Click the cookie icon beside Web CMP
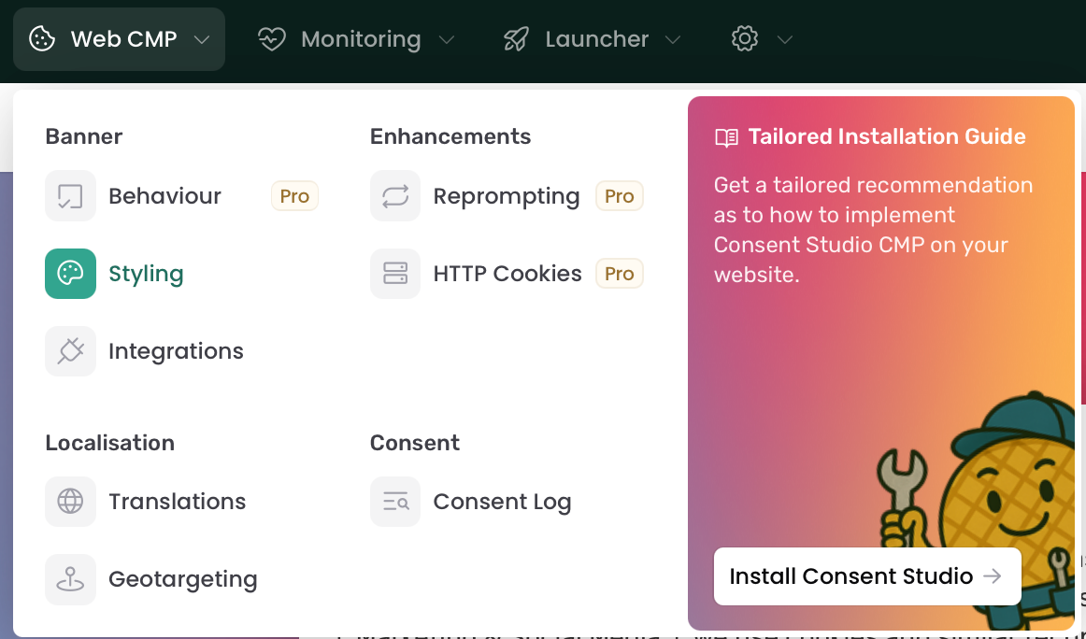 pos(41,38)
